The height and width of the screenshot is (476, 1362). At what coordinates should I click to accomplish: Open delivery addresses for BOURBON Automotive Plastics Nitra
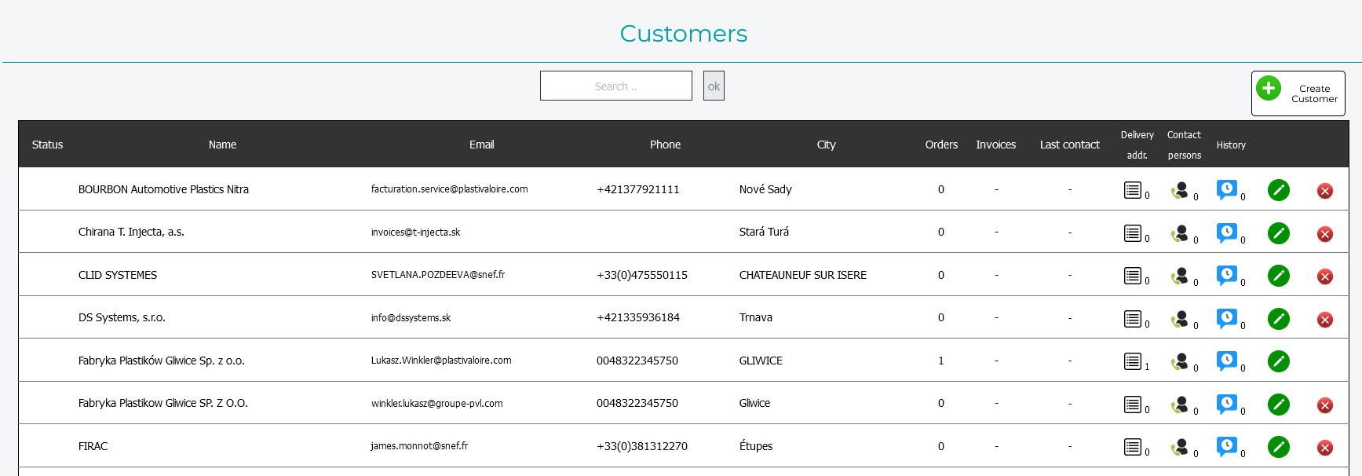(1132, 190)
